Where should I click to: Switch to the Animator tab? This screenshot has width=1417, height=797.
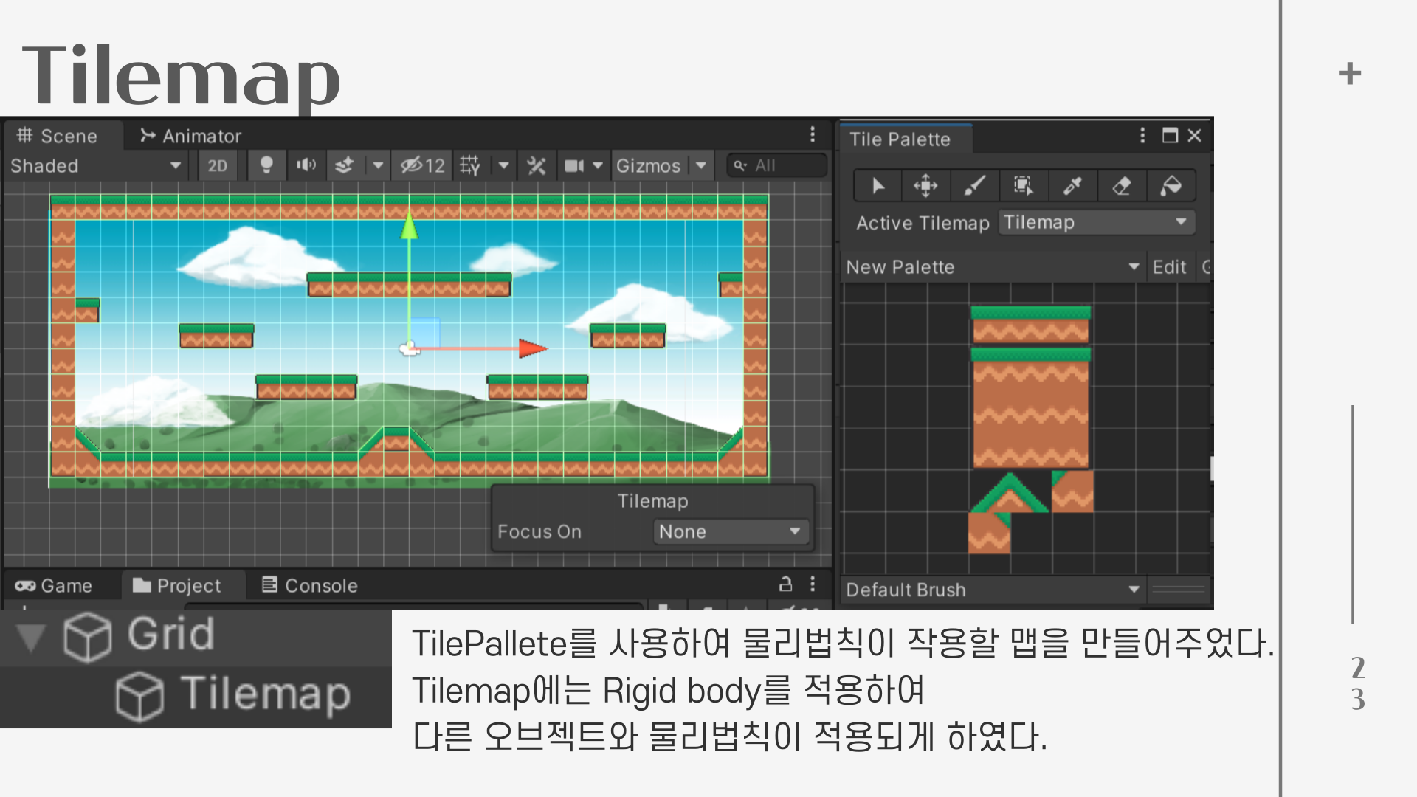tap(191, 136)
